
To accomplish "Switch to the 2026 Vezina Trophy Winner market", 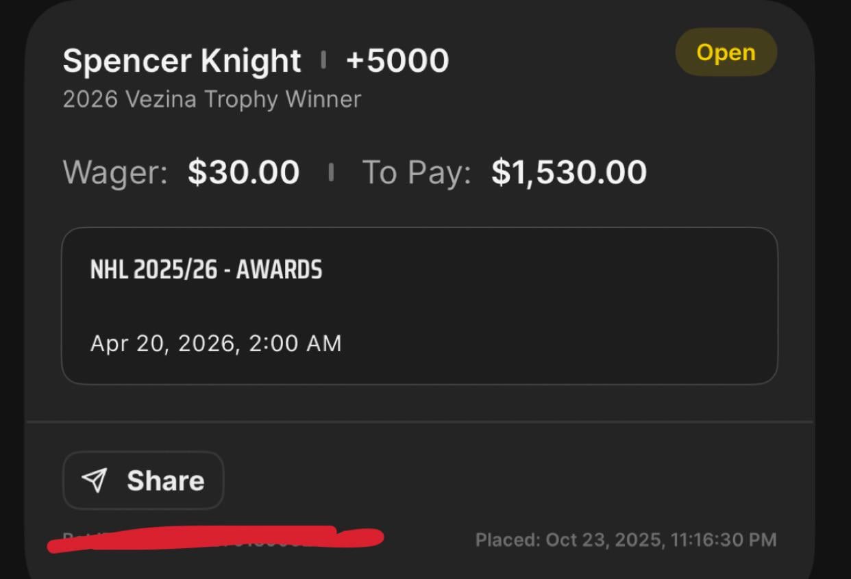I will 212,99.
